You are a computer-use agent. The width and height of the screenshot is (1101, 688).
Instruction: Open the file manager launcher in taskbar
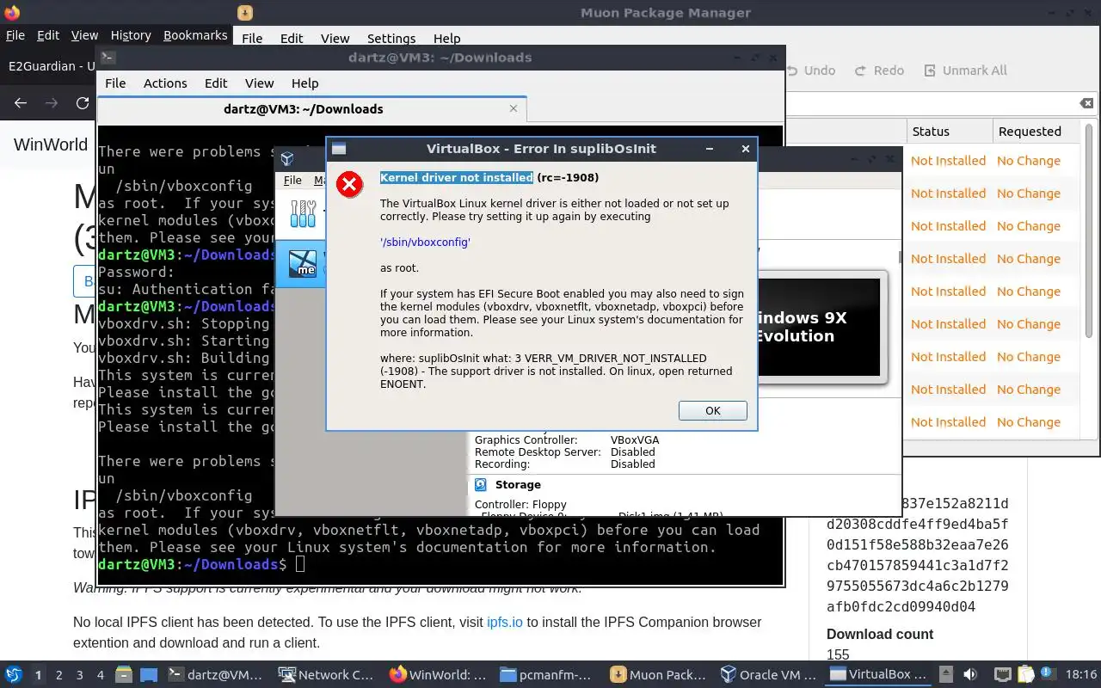(123, 675)
